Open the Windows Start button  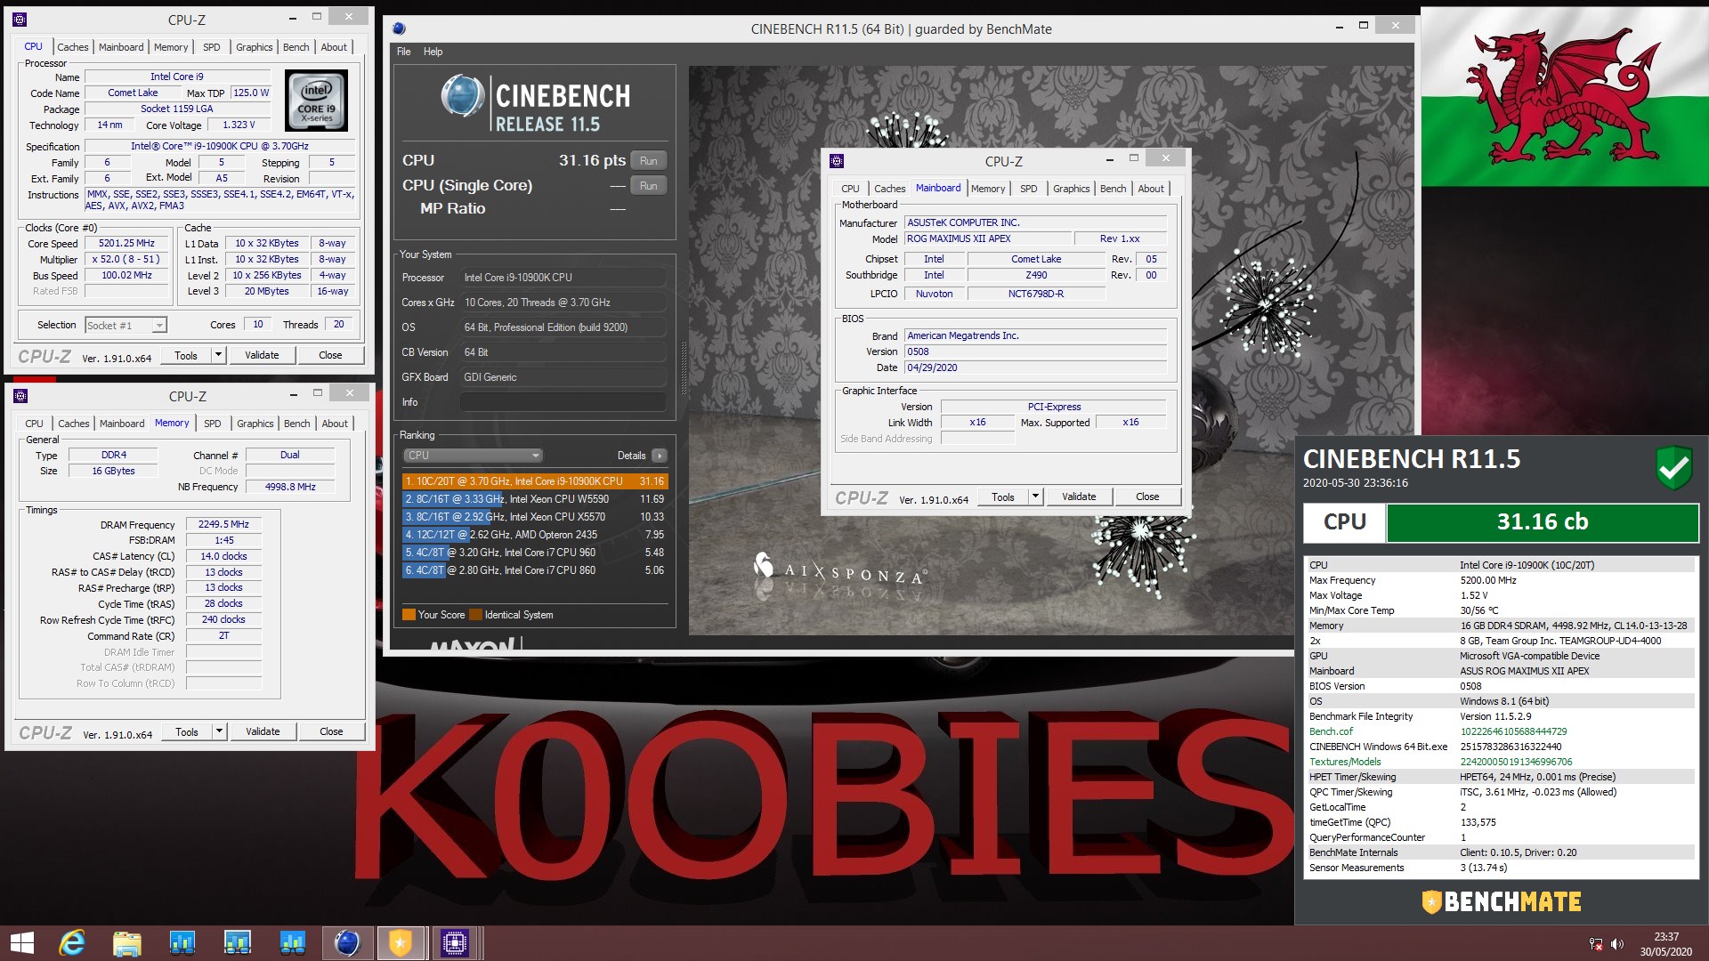(21, 942)
